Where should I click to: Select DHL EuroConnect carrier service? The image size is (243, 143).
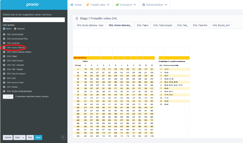4,34
